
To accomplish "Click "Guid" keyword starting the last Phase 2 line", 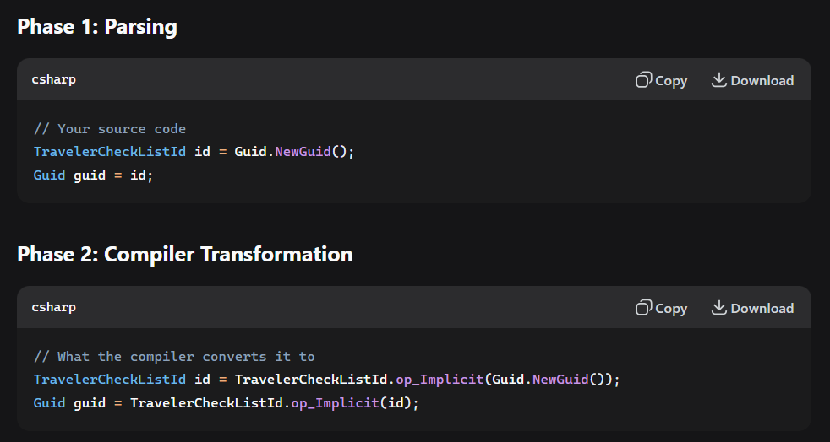I will point(49,403).
